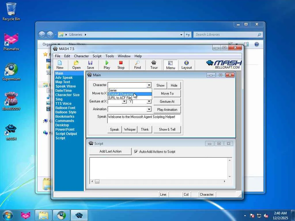Select the Plasmafox desktop shortcut
The image size is (295, 221).
tap(11, 42)
